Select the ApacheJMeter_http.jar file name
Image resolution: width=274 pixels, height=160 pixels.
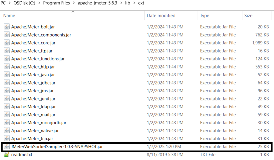tap(33, 67)
